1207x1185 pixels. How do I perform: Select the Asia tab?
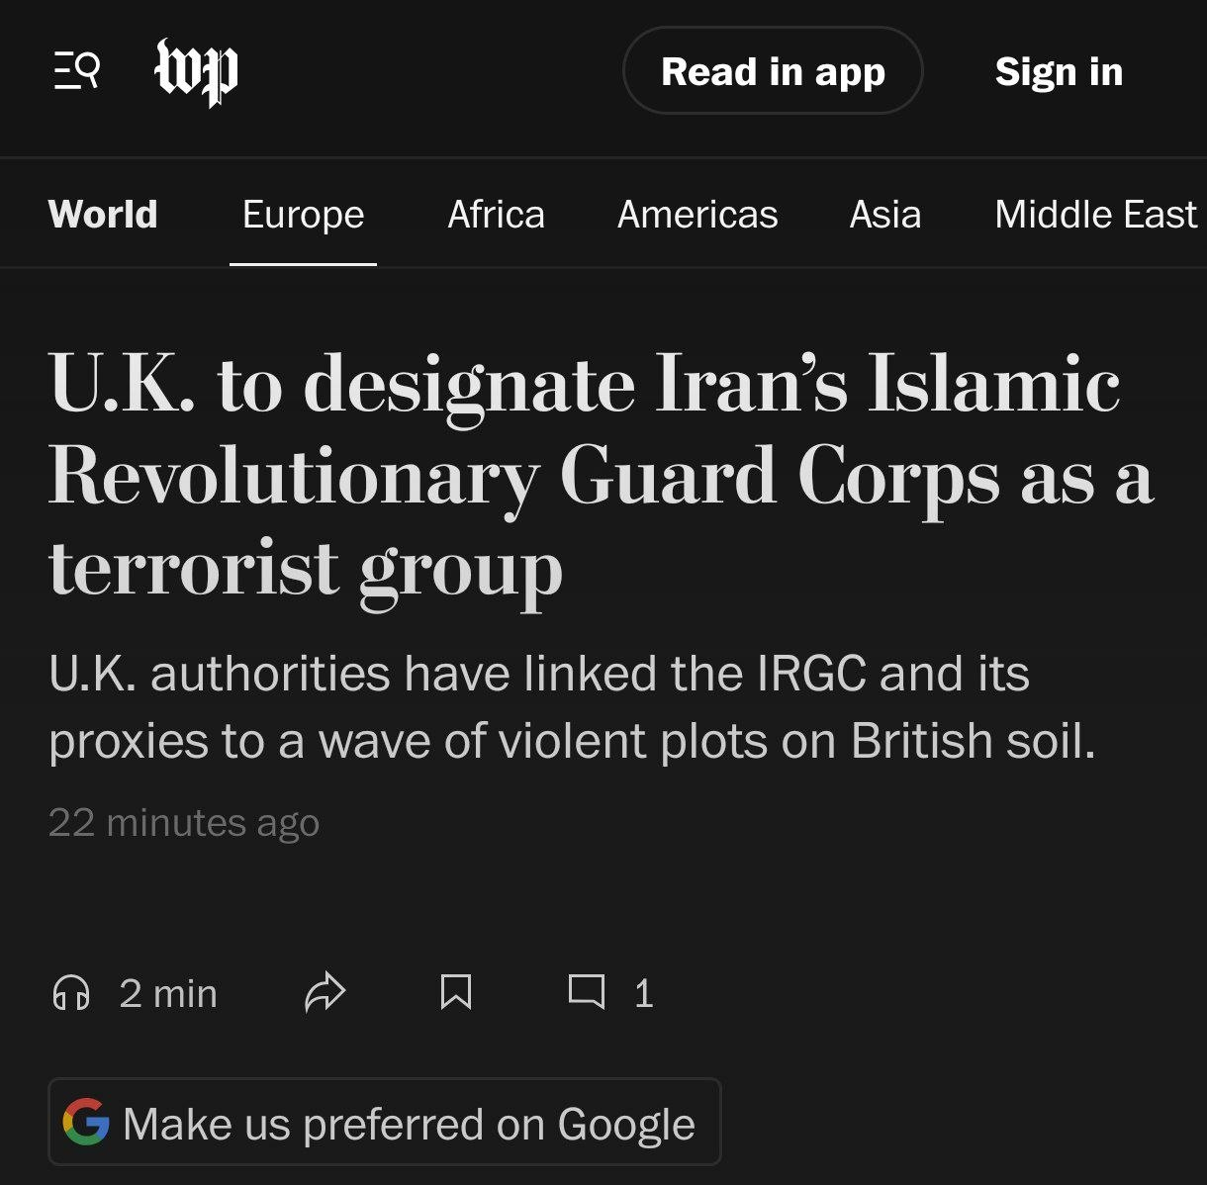[x=884, y=214]
